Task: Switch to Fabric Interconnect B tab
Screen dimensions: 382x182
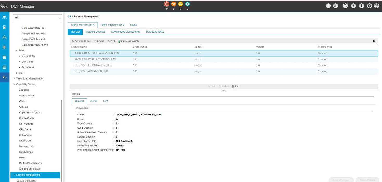Action: [x=112, y=25]
